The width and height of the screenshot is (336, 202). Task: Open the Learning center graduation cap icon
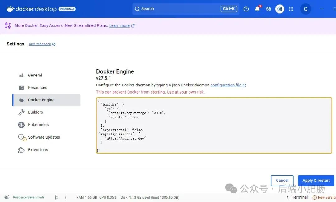pyautogui.click(x=268, y=9)
